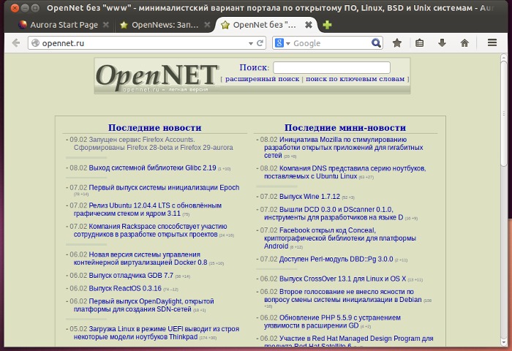Open the downloads arrow icon
Image resolution: width=512 pixels, height=351 pixels.
pyautogui.click(x=442, y=43)
